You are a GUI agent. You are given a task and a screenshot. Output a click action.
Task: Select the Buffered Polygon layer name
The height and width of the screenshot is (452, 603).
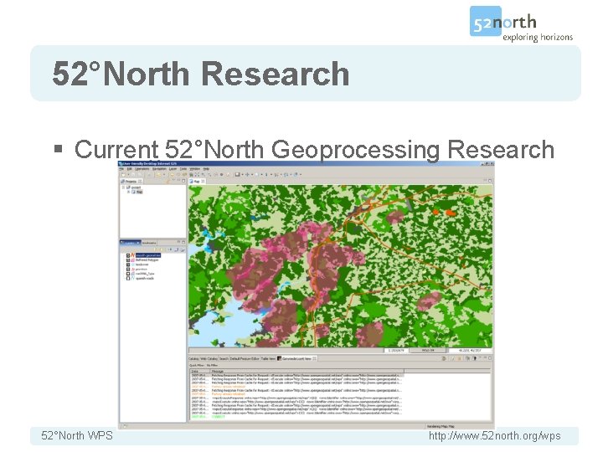click(147, 259)
